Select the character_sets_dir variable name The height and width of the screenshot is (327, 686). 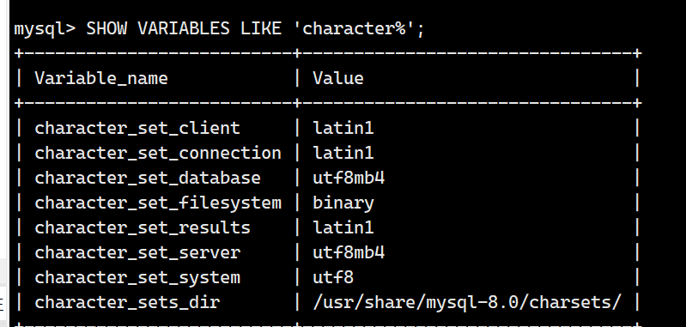pos(127,303)
